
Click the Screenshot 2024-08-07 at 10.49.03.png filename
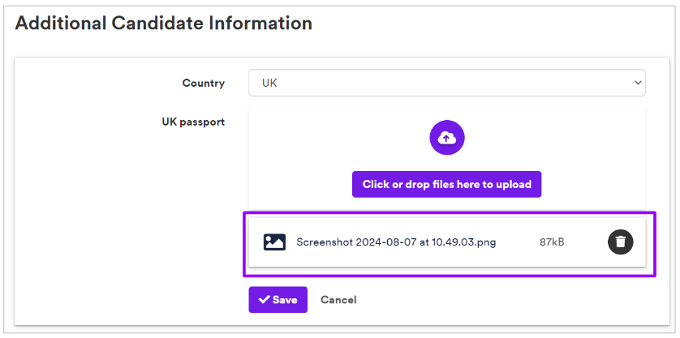tap(396, 242)
